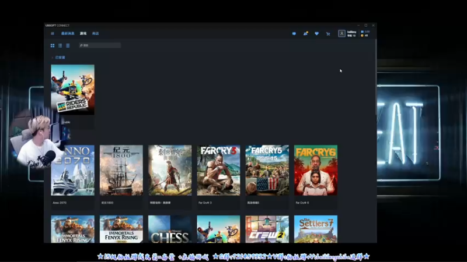The image size is (467, 262).
Task: Switch to the 最新消息 news tab
Action: pos(68,34)
